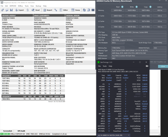Minimize the ZenTimings window
The height and width of the screenshot is (137, 168).
134,62
